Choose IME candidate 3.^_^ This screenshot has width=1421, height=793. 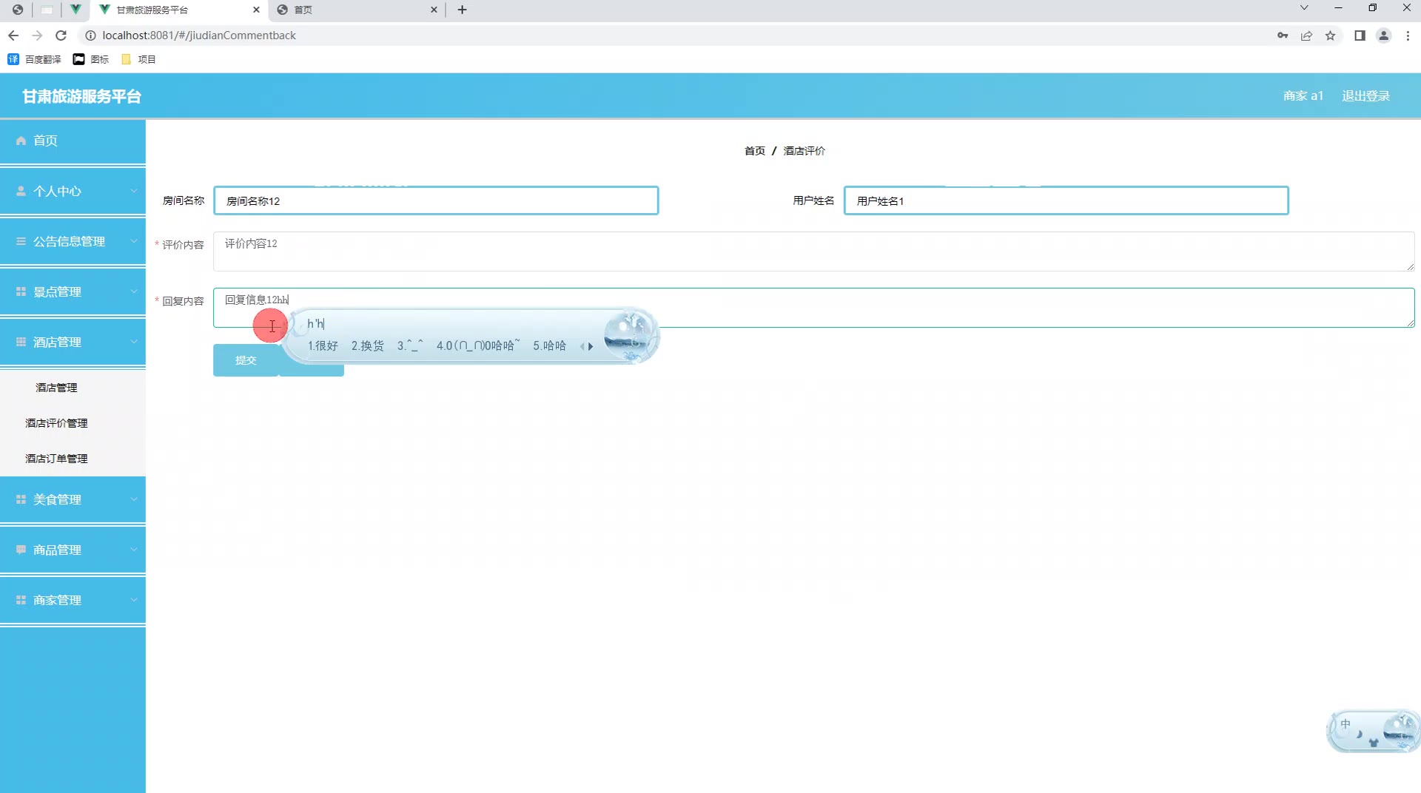(410, 346)
